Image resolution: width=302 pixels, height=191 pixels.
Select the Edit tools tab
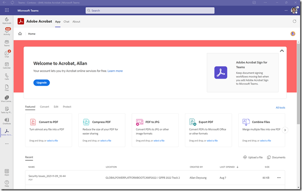click(56, 107)
